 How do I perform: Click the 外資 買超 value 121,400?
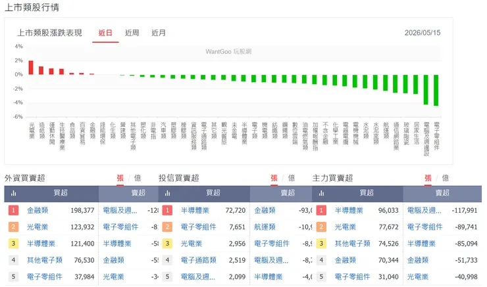[82, 244]
